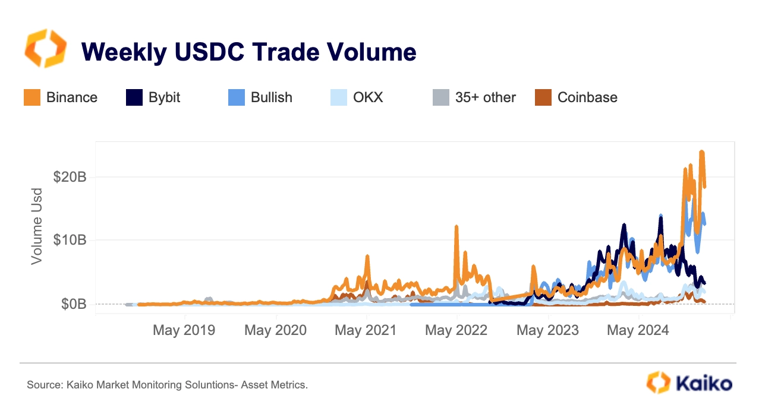Click the OKX light blue legend swatch
The height and width of the screenshot is (411, 762).
[339, 97]
